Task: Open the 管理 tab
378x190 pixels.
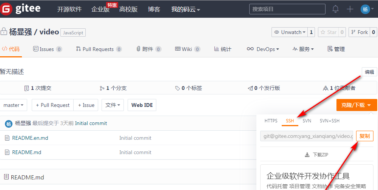Action: click(x=336, y=49)
